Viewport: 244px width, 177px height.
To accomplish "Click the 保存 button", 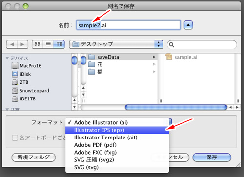I will pyautogui.click(x=212, y=157).
